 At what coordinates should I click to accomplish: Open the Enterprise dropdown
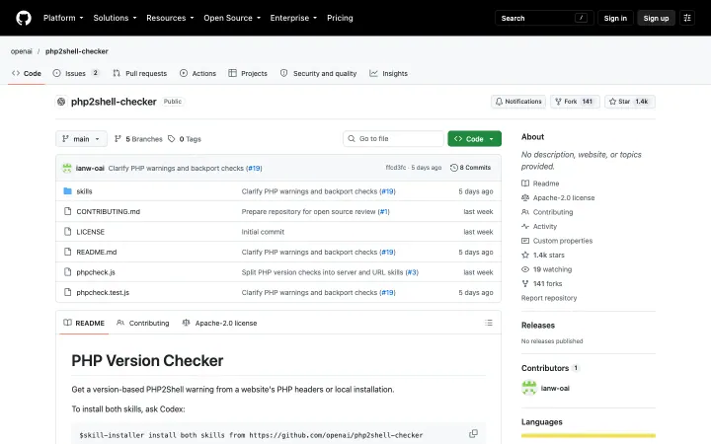293,18
